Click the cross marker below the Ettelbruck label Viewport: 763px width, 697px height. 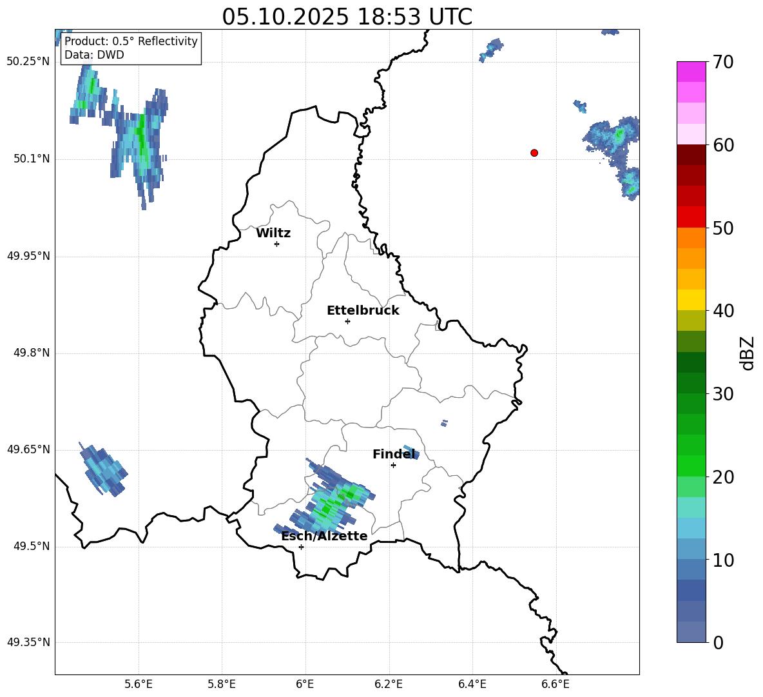(x=347, y=321)
